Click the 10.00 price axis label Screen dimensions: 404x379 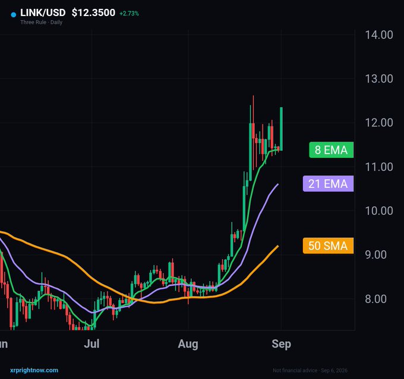coord(379,211)
